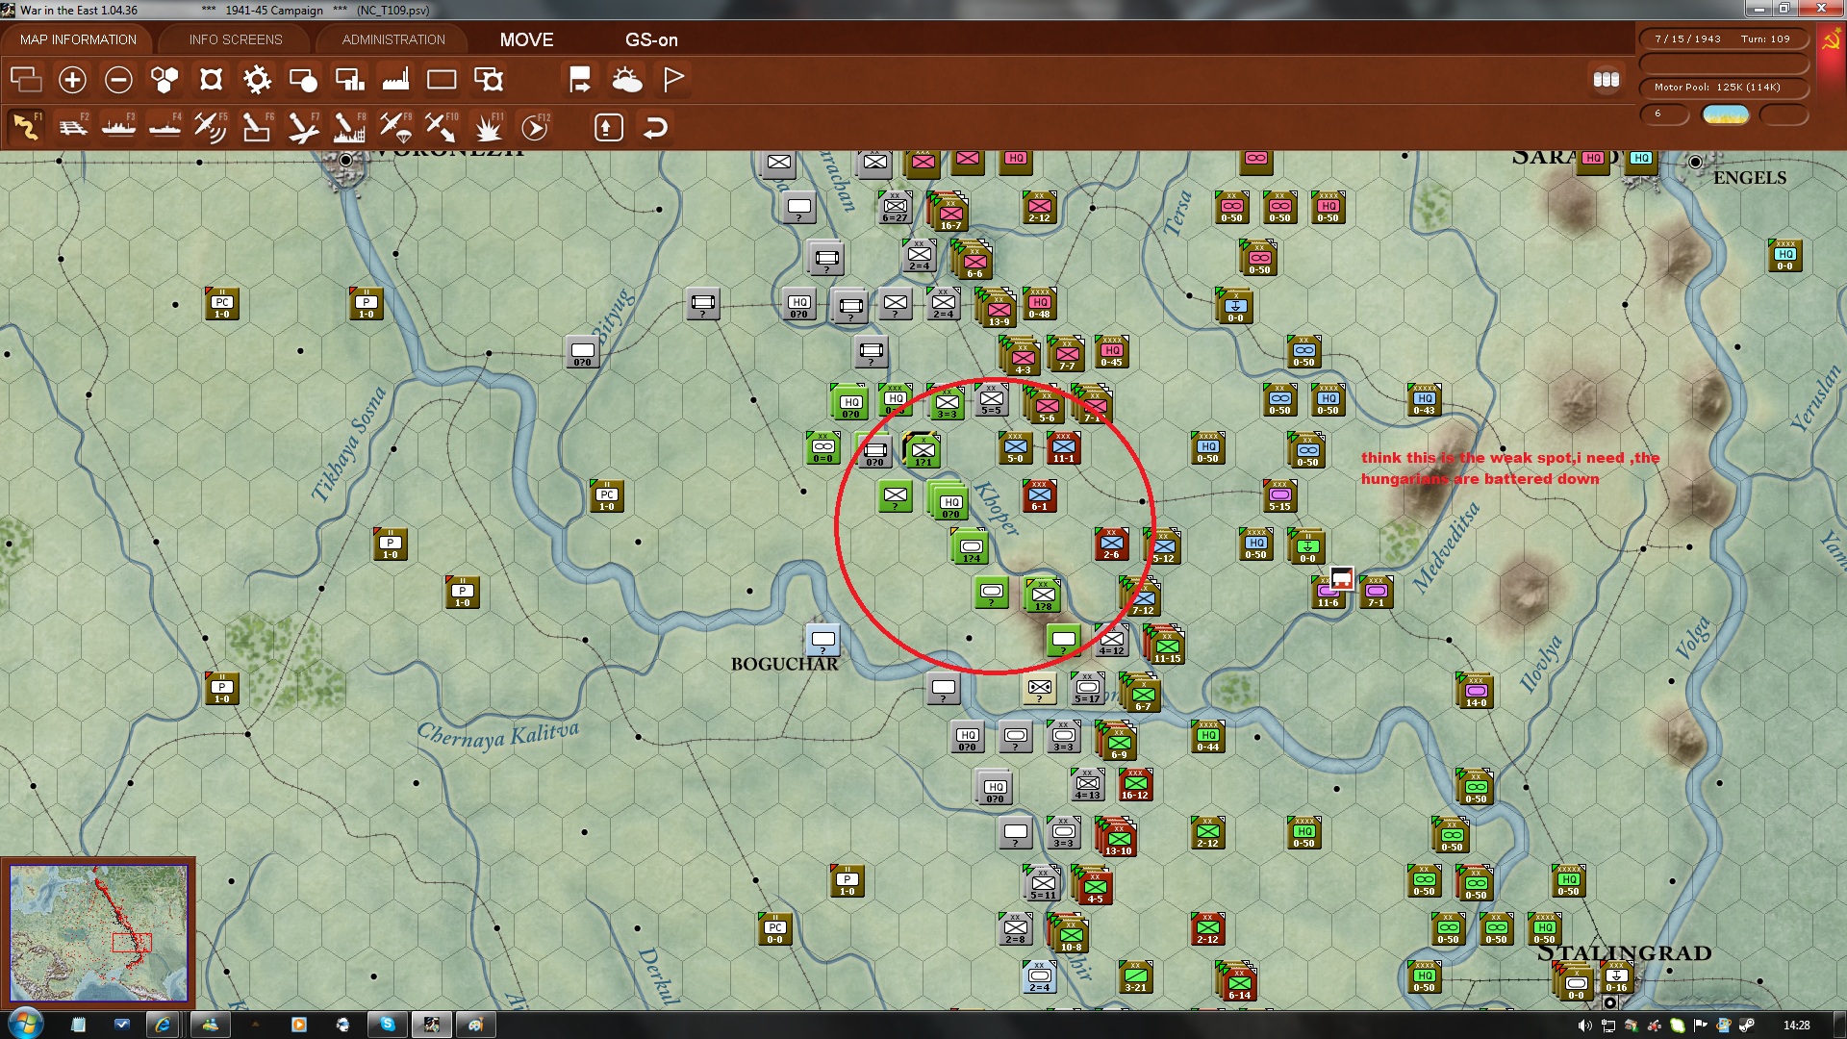Select the HQ 0-43 unit counter
The height and width of the screenshot is (1039, 1847).
tap(1425, 399)
